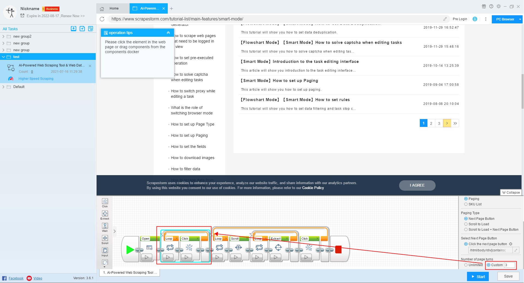Select the Paging radio button
This screenshot has width=524, height=283.
point(466,199)
